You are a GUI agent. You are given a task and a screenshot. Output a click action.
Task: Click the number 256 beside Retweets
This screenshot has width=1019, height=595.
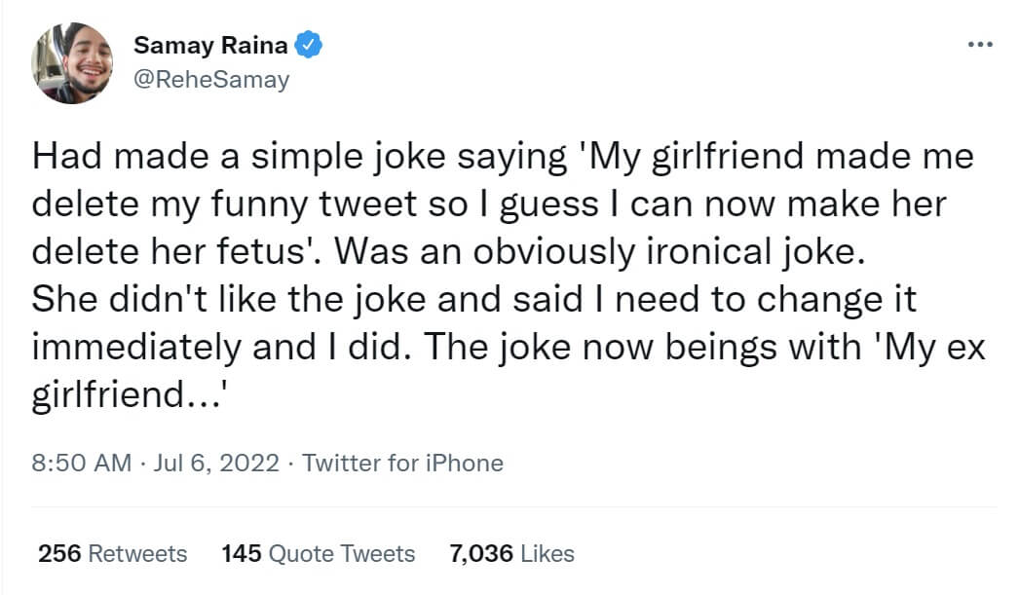(x=59, y=554)
